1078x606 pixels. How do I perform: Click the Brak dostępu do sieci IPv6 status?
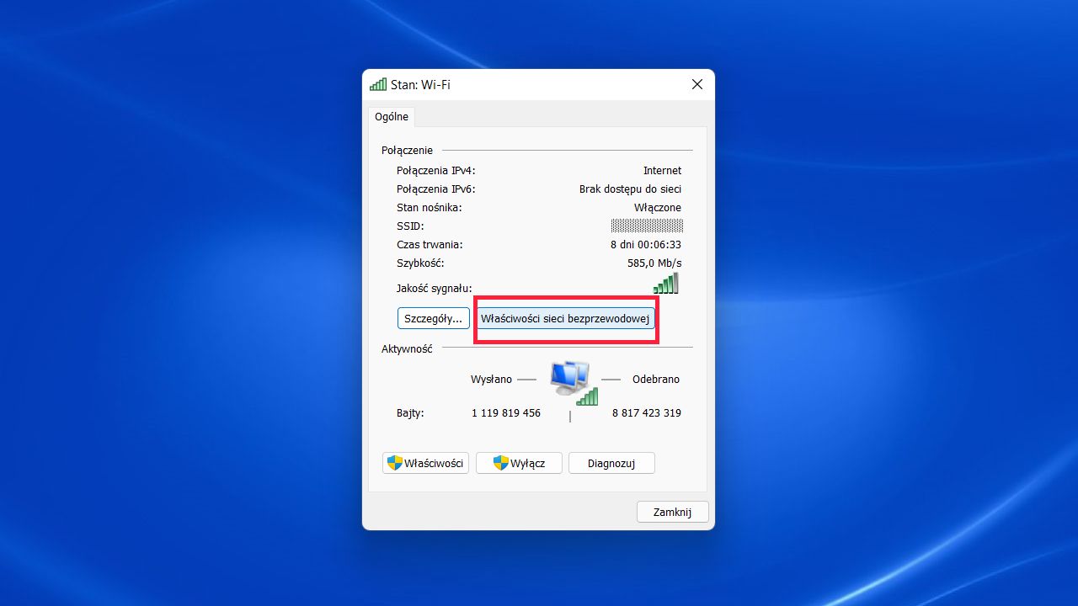(x=631, y=189)
